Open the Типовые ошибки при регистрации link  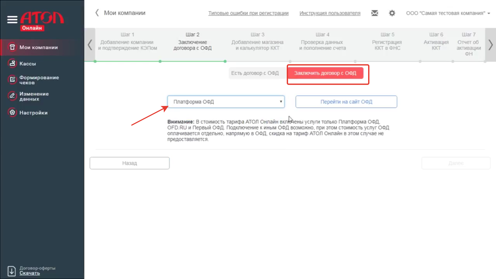coord(248,13)
